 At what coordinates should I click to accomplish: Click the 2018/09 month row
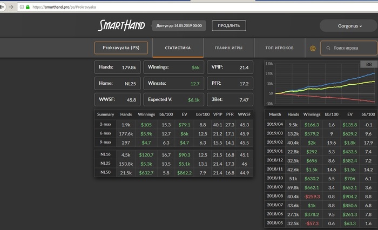click(321, 187)
